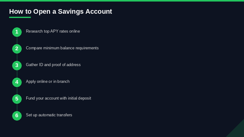Click 'Compare minimum balance requirements' step text
Screen dimensions: 244x137
(62, 48)
